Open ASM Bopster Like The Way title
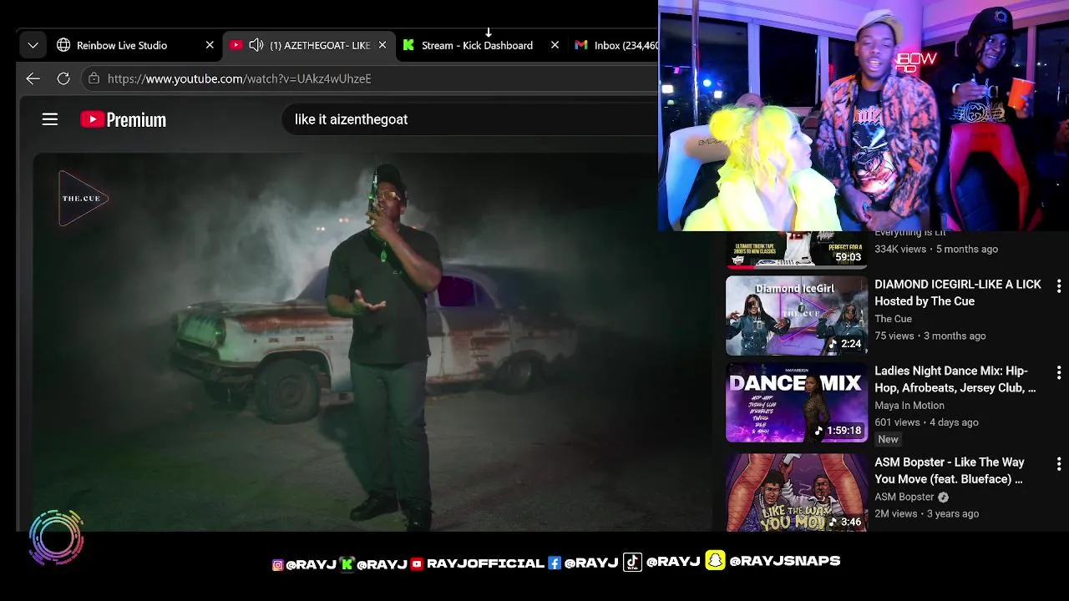The width and height of the screenshot is (1069, 601). [949, 471]
